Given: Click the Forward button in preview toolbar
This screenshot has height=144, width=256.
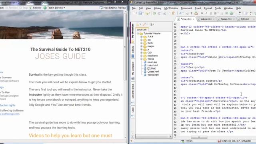Looking at the screenshot, I should [12, 8].
